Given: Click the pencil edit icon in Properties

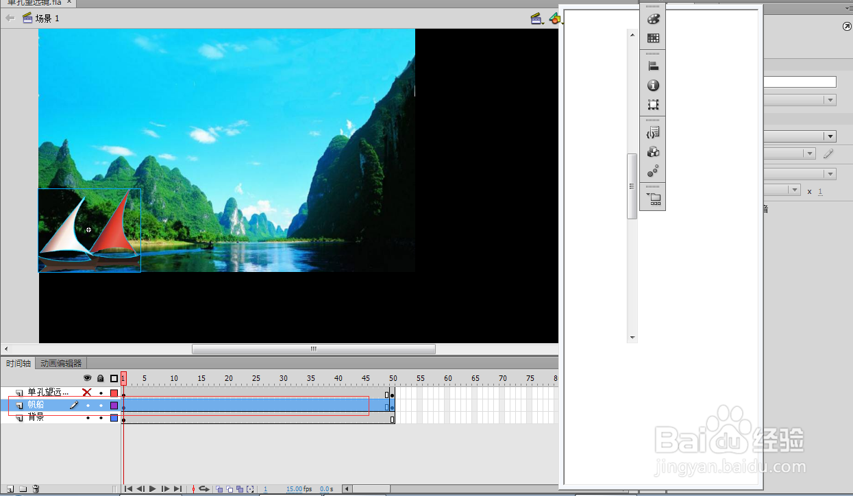Looking at the screenshot, I should tap(828, 154).
